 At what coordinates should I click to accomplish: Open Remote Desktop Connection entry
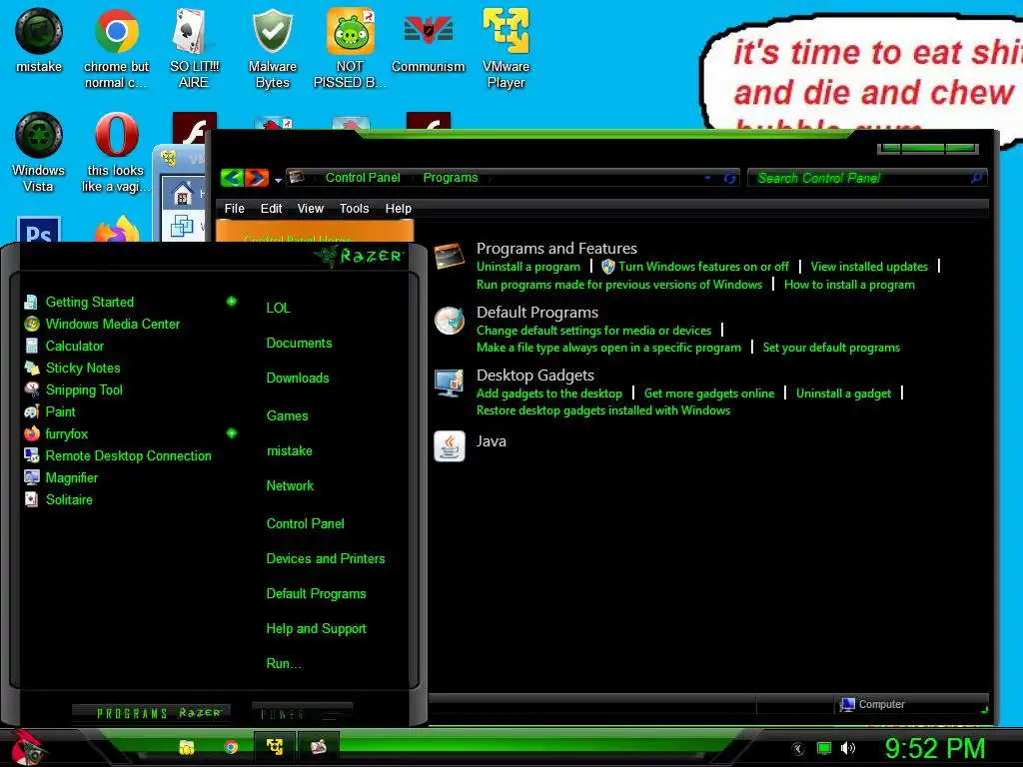click(x=128, y=455)
